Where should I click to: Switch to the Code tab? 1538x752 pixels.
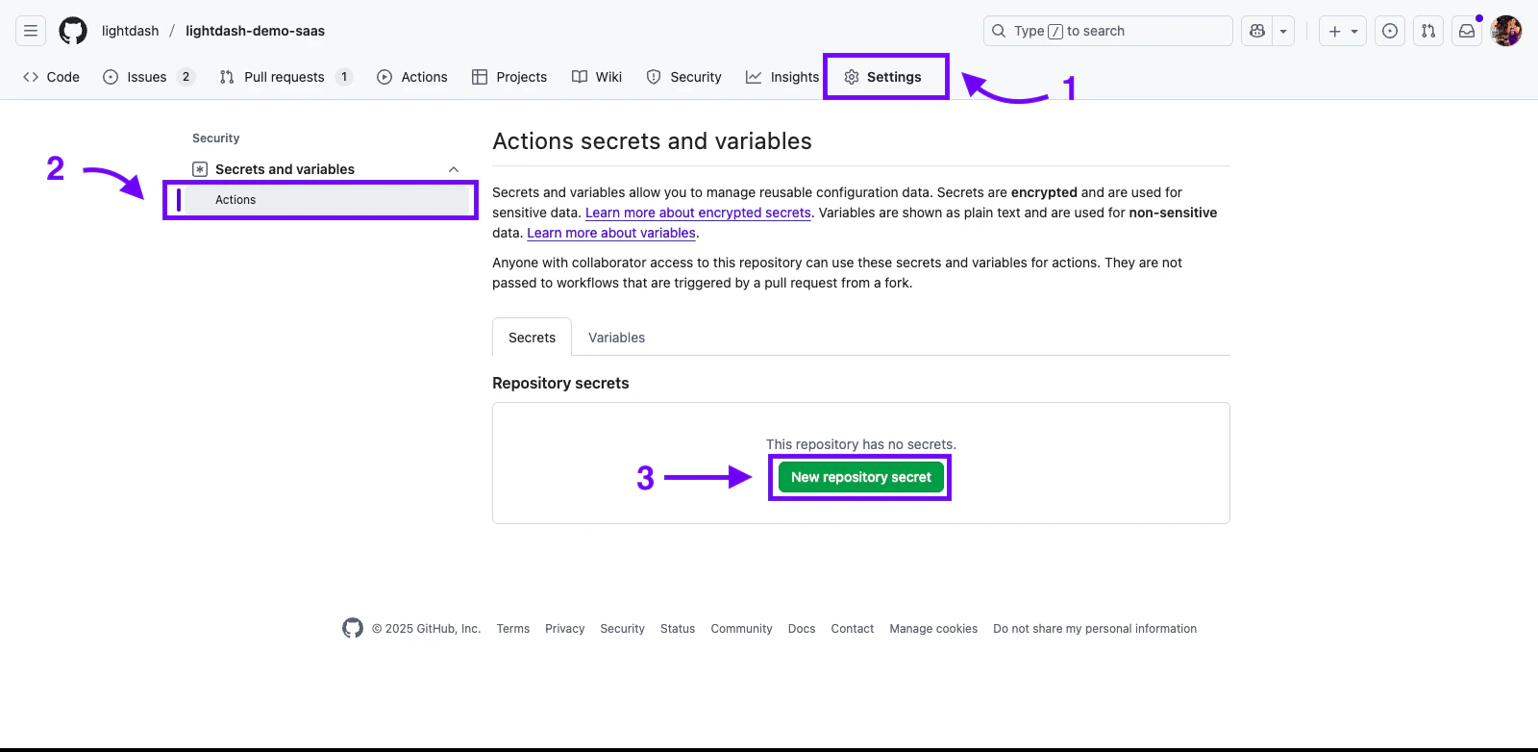(51, 77)
